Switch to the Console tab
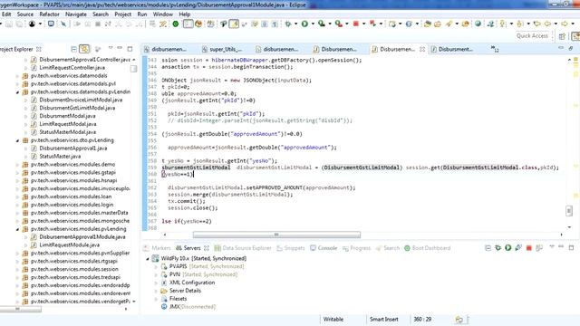The image size is (580, 326). tap(324, 248)
